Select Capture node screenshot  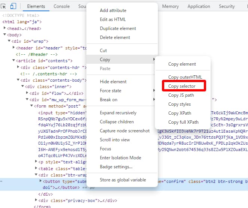pos(125,131)
